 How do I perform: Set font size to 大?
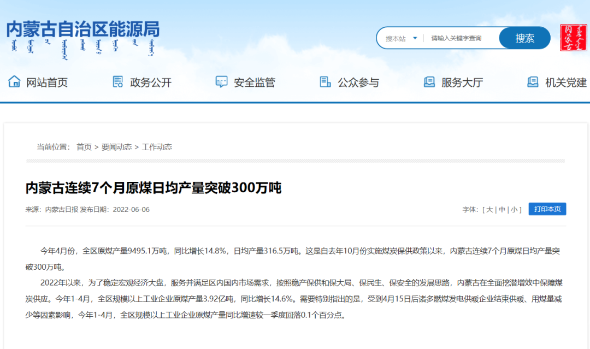click(x=489, y=209)
